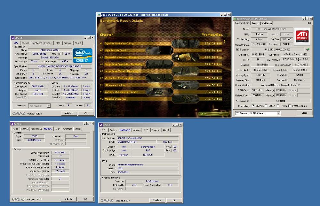Screen dimensions: 320x206
Task: Click the American Megatrends Inc. brand field
Action: (x=148, y=164)
